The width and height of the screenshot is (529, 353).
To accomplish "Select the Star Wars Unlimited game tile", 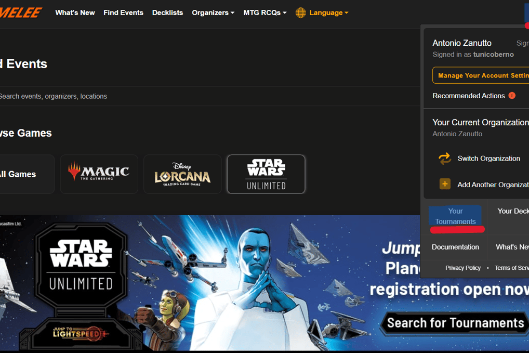I will [266, 174].
